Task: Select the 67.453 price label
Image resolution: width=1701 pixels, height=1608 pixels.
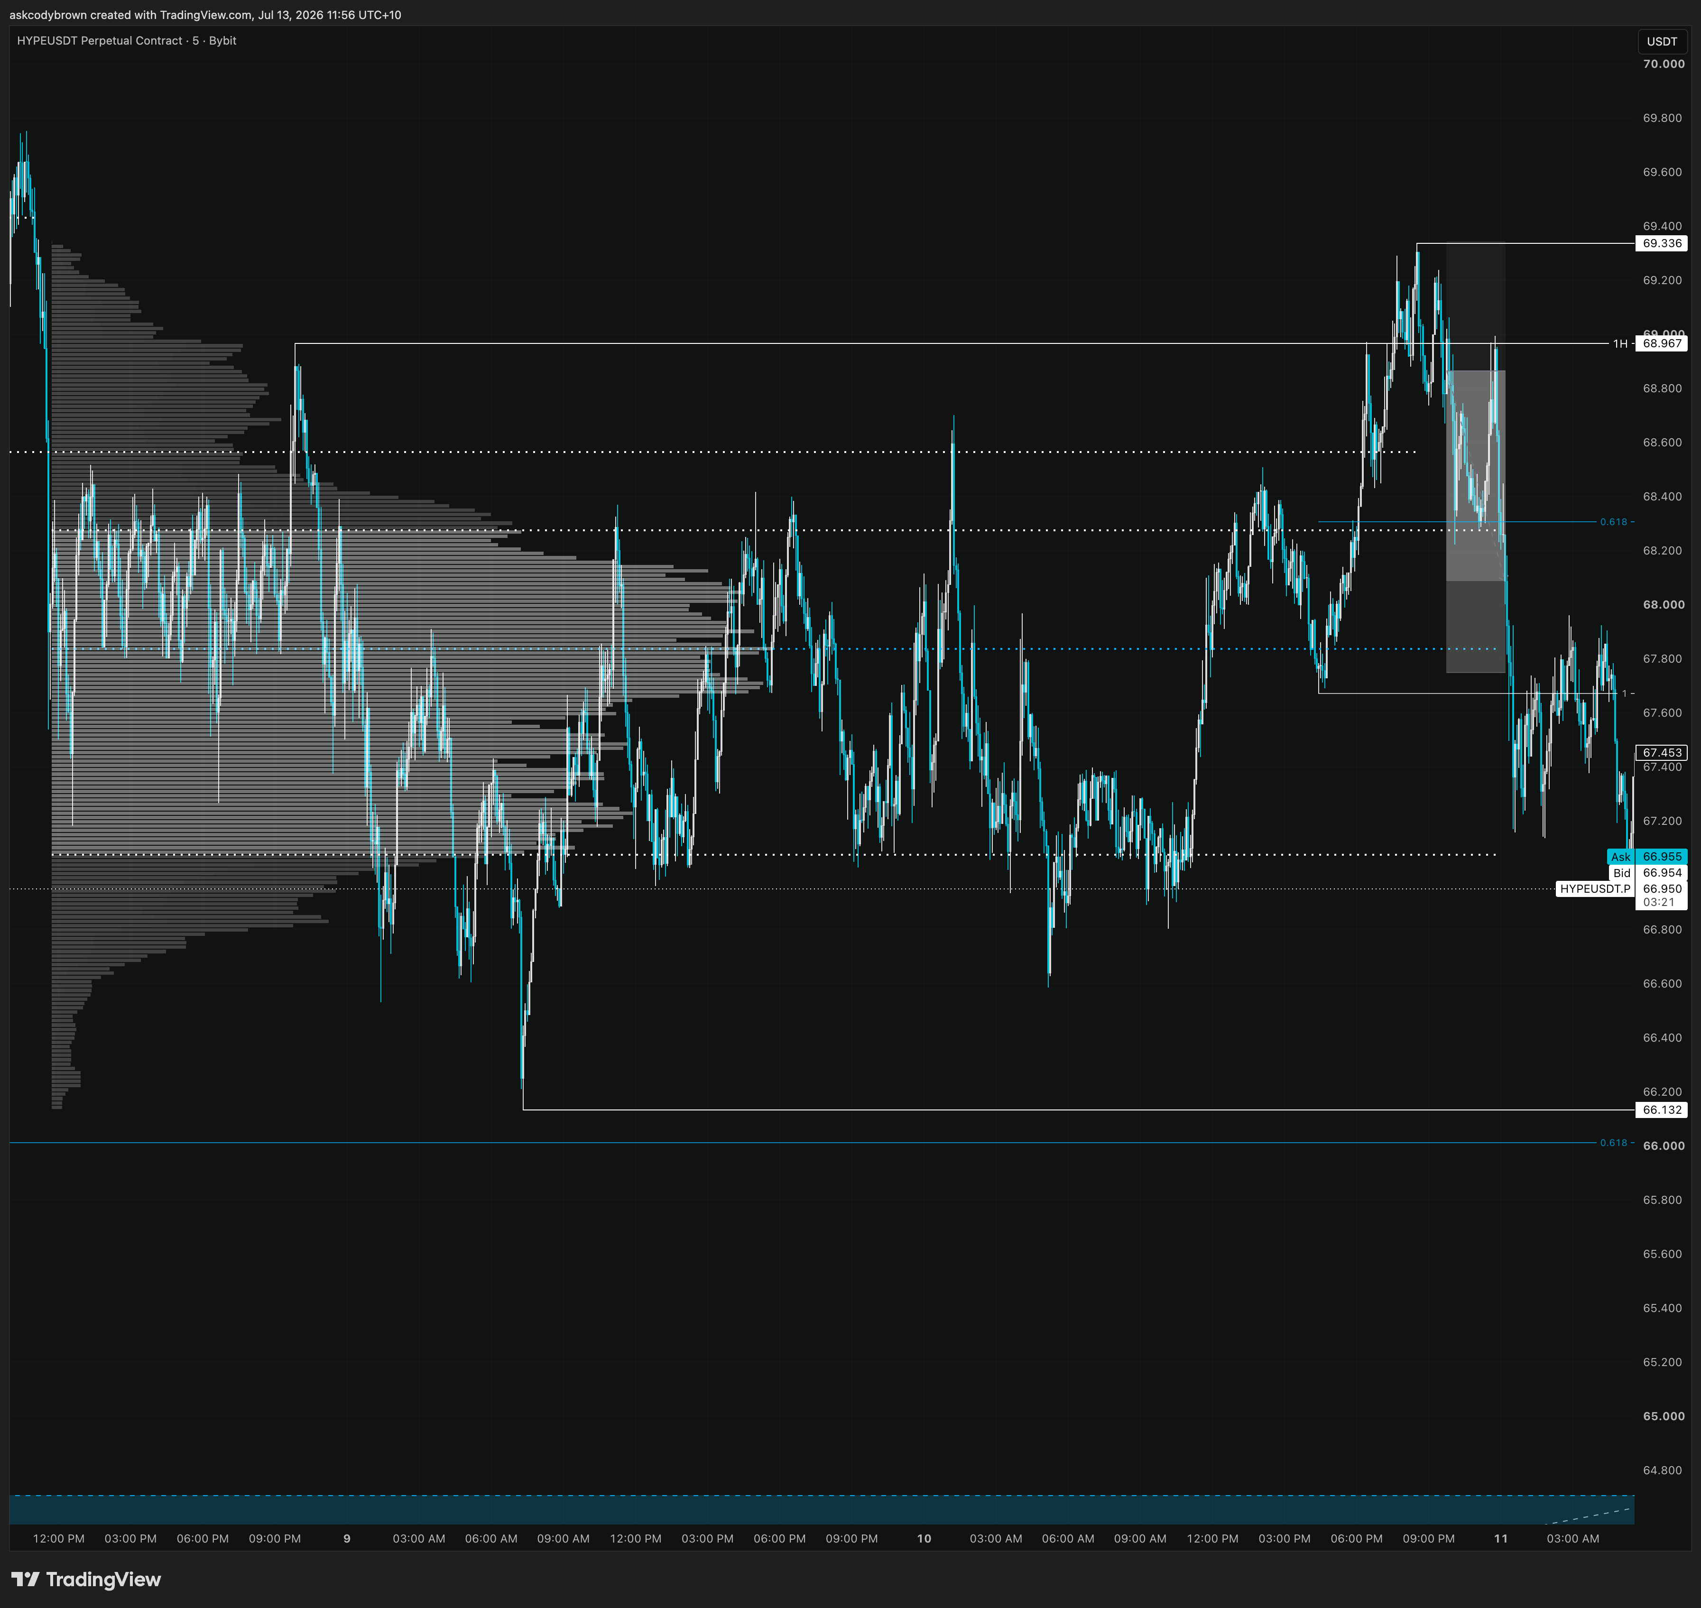Action: point(1662,753)
